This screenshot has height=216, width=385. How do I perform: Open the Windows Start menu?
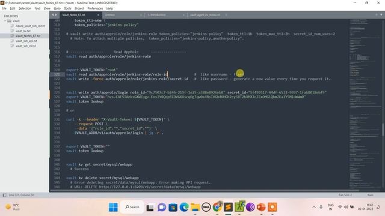point(113,207)
